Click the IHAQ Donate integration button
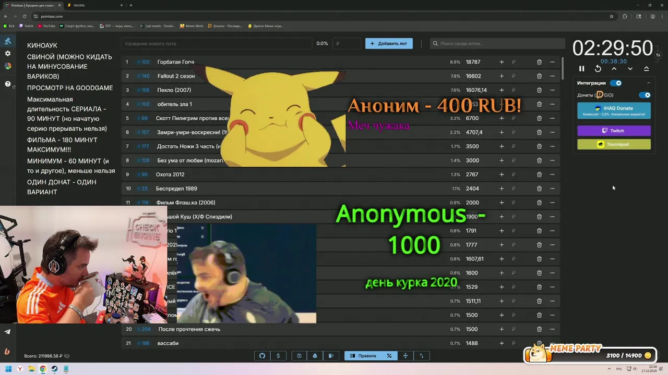Screen dimensions: 668x375 (614, 110)
